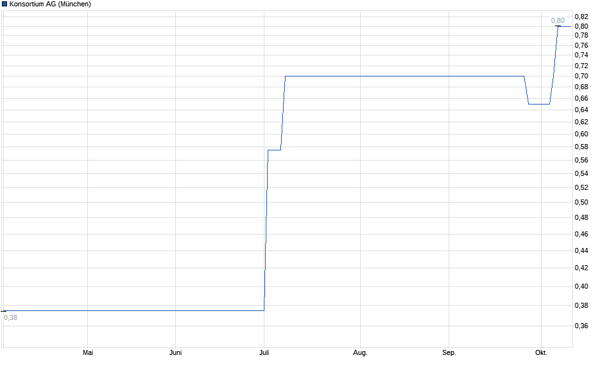Click the flat price line above Juni
This screenshot has width=599, height=369.
pyautogui.click(x=177, y=310)
